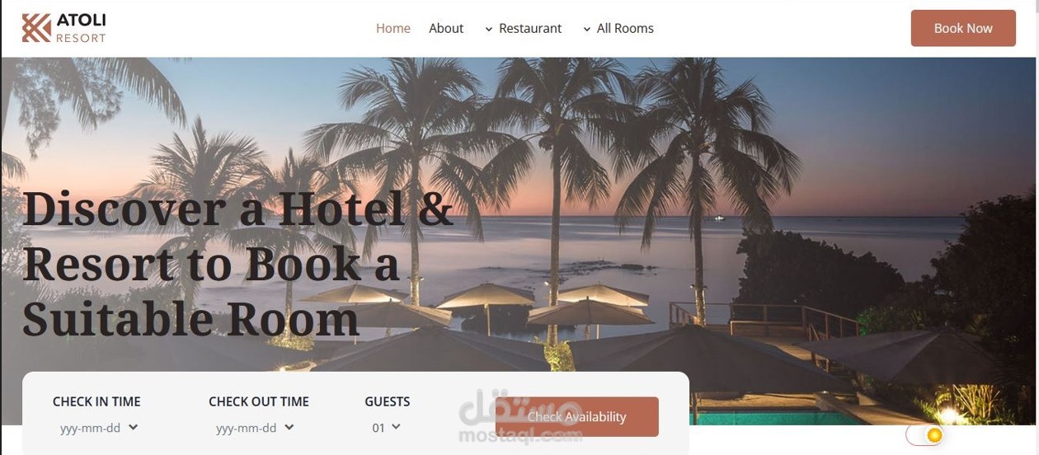1039x455 pixels.
Task: Go to the About page
Action: pyautogui.click(x=446, y=28)
